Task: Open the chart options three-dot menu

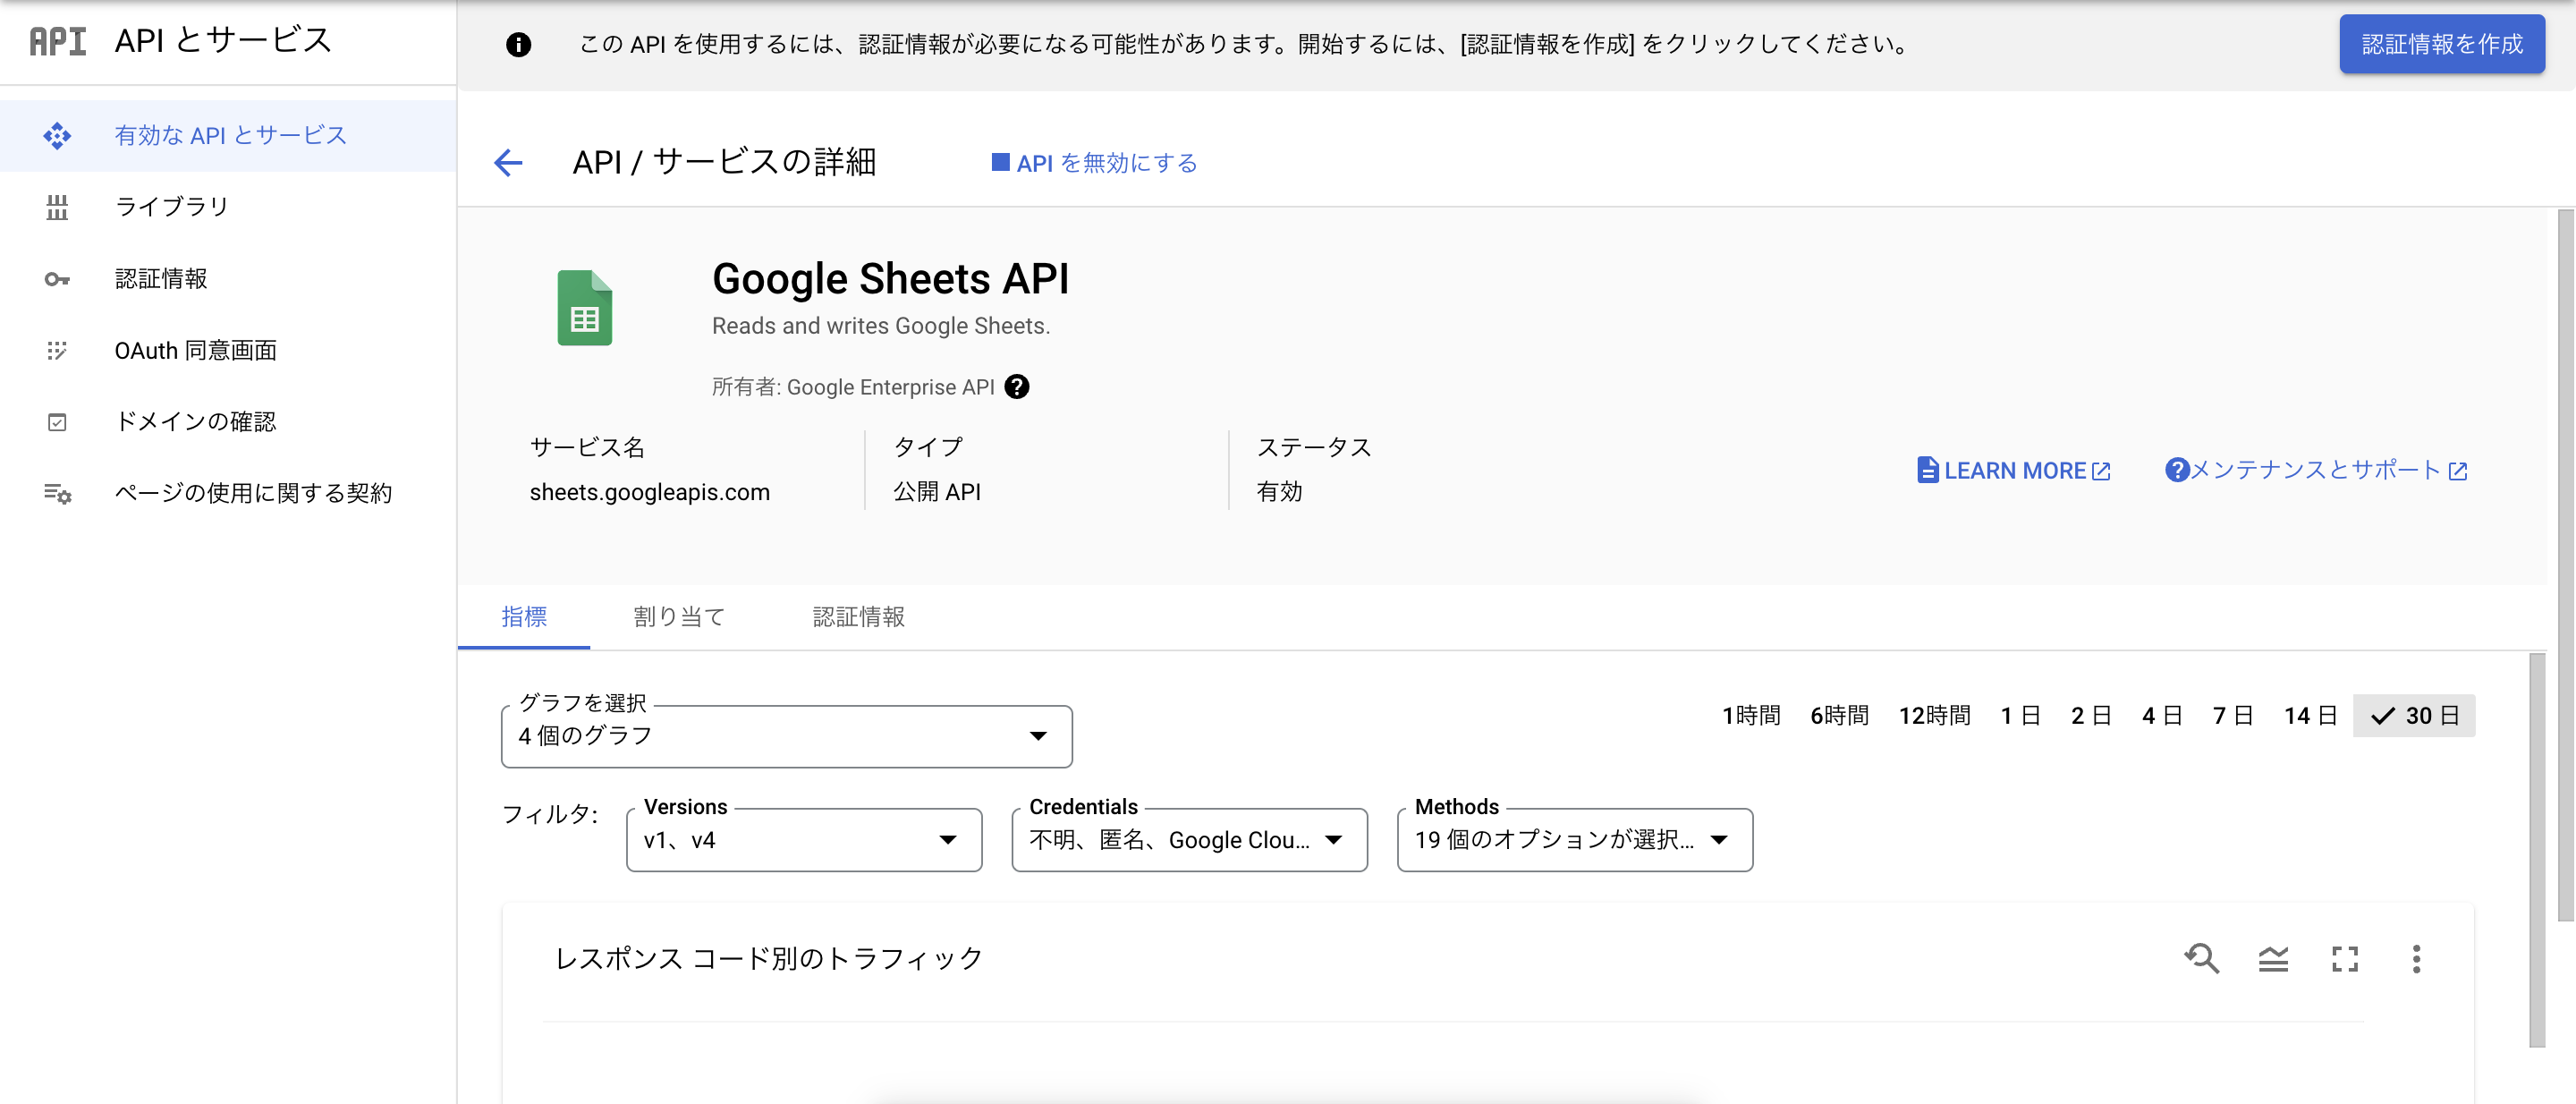Action: [2417, 958]
